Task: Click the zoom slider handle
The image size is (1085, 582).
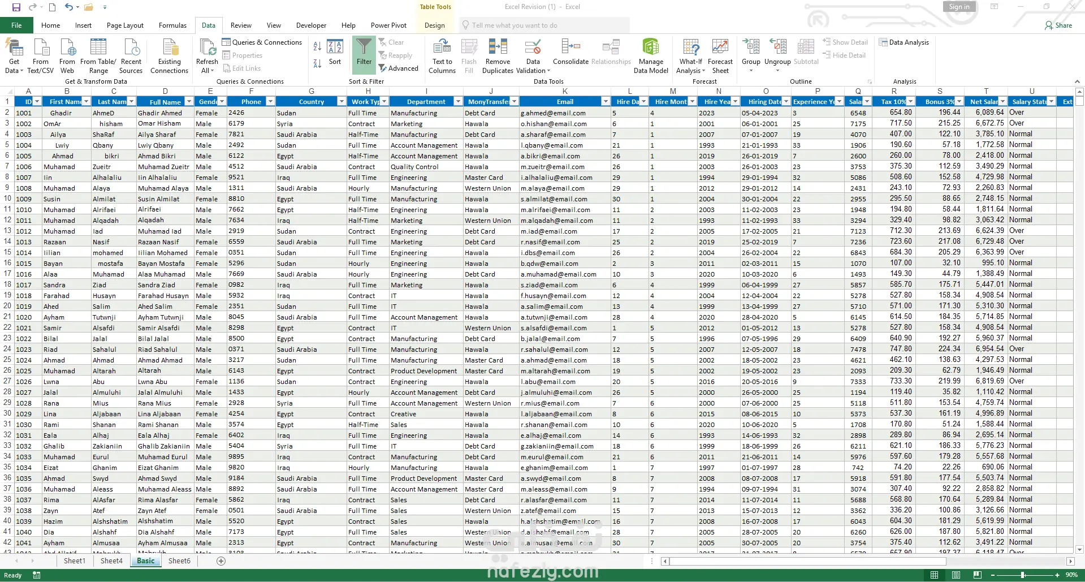Action: pyautogui.click(x=1022, y=575)
